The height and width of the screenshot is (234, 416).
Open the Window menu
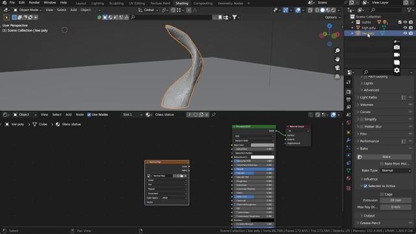tap(50, 3)
